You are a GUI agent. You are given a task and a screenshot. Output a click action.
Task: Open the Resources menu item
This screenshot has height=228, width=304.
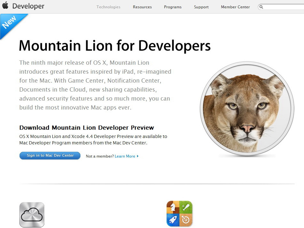(x=142, y=7)
